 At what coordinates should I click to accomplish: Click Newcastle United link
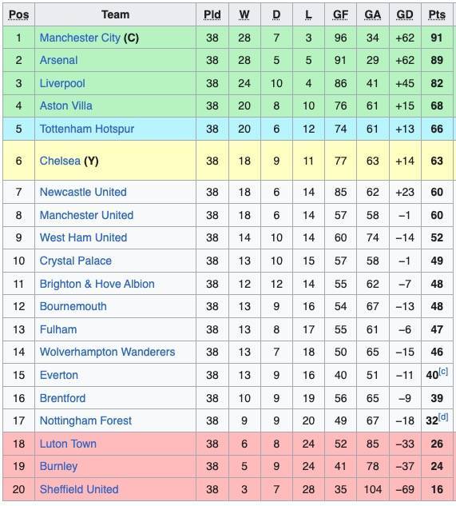[83, 192]
